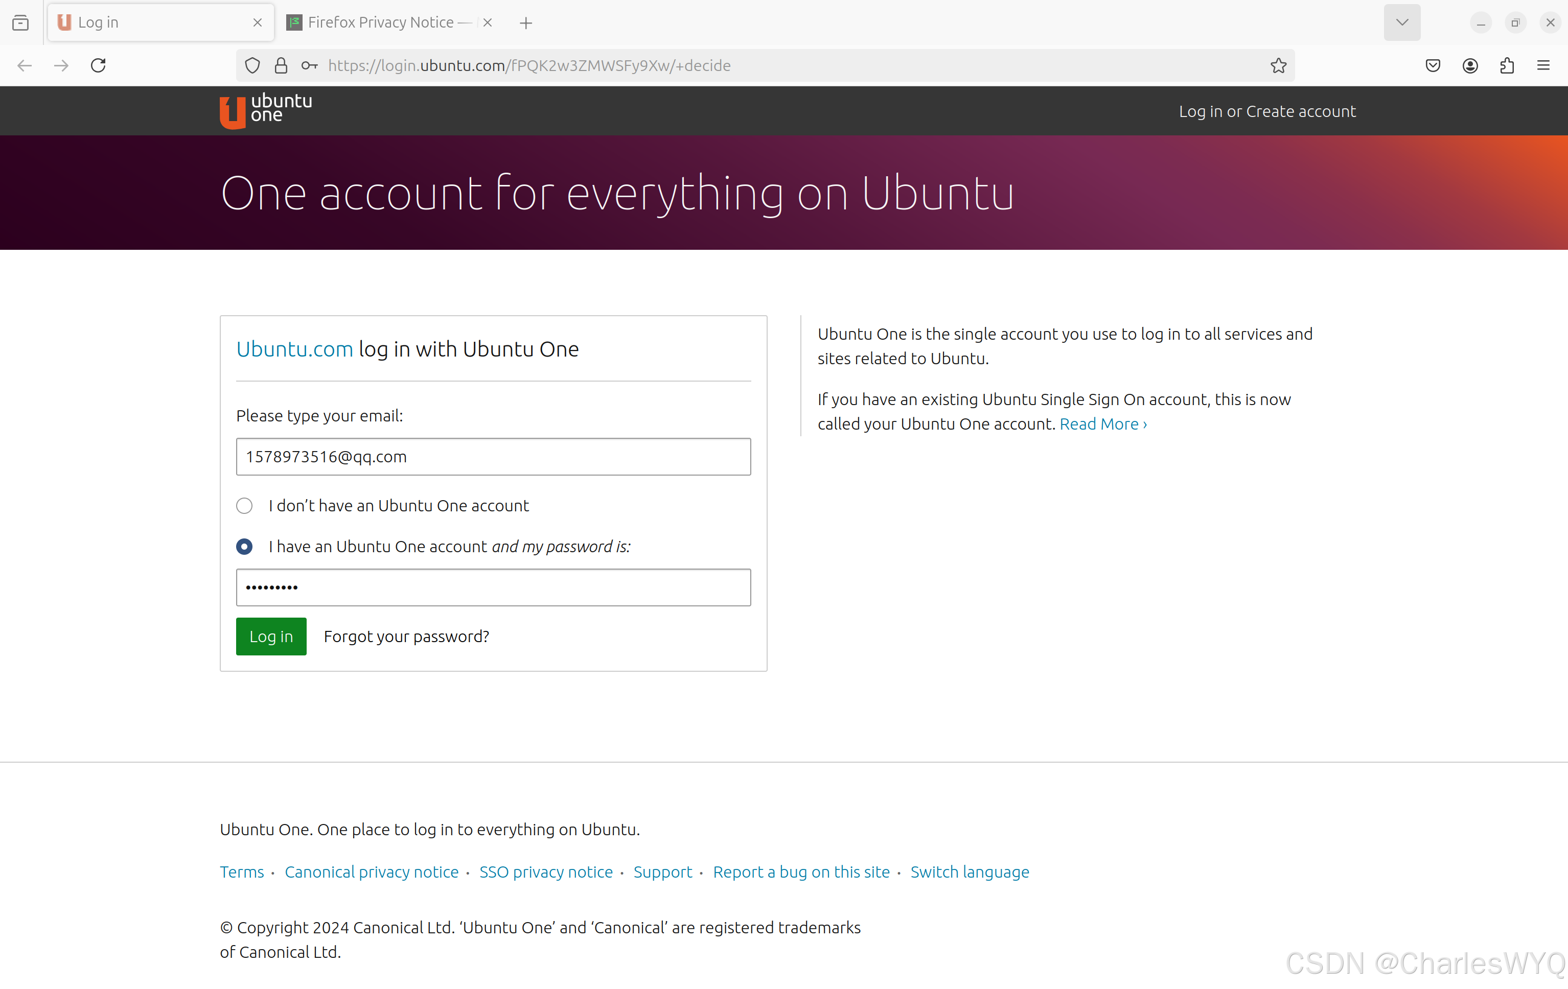Screen dimensions: 1568x989
Task: Switch to the Log in tab
Action: 130,21
